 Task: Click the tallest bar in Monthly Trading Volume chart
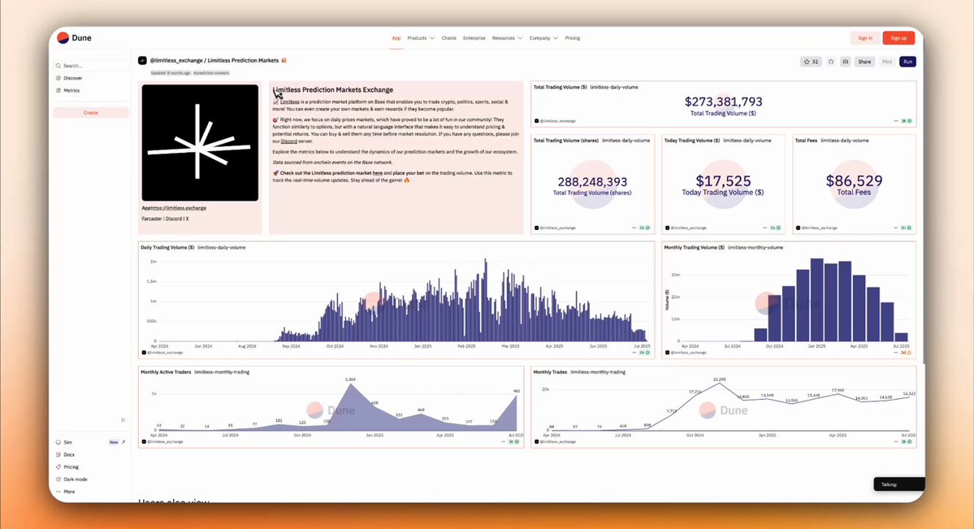pos(817,300)
